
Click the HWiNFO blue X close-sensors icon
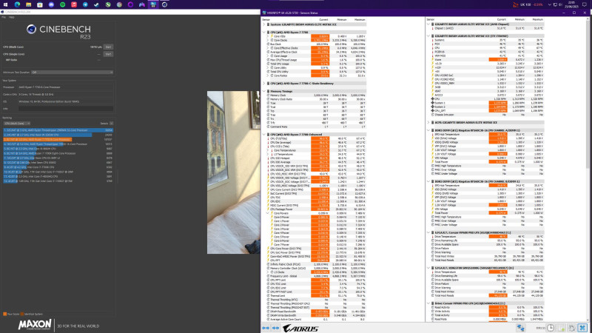582,328
